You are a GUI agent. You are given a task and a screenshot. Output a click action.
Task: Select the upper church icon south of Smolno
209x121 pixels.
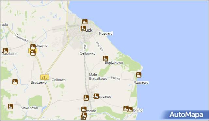[84, 115]
